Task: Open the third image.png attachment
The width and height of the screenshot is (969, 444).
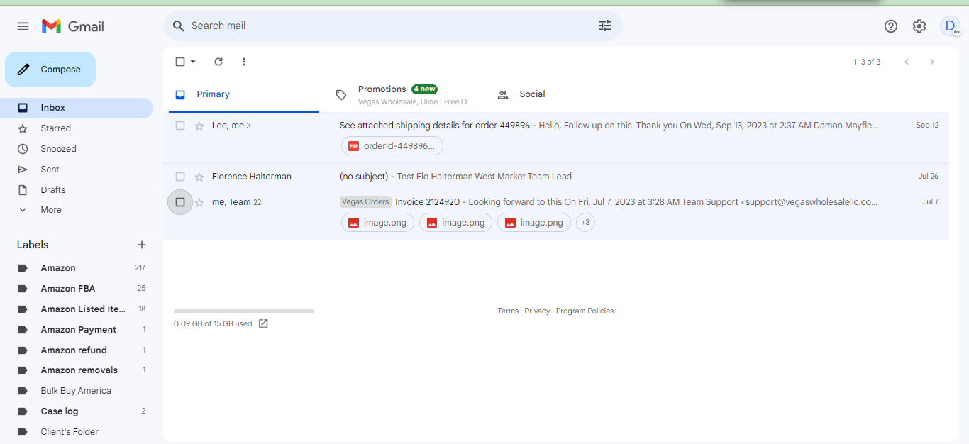Action: (x=534, y=223)
